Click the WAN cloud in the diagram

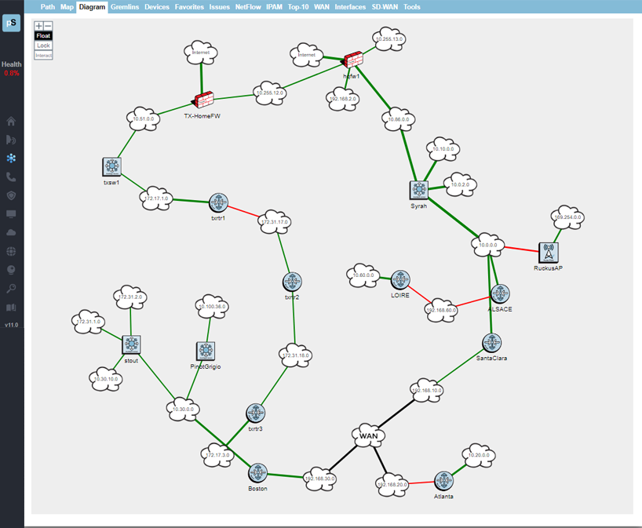click(368, 434)
